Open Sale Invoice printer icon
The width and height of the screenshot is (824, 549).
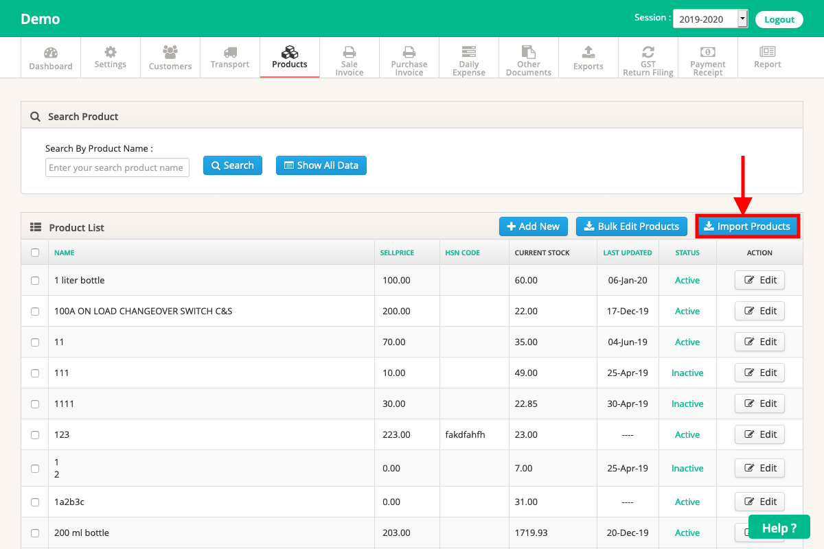click(350, 51)
